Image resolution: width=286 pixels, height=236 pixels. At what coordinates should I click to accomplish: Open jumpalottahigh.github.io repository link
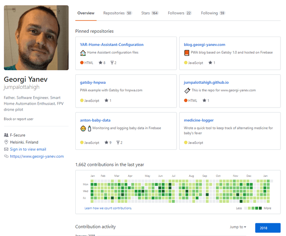pos(206,82)
